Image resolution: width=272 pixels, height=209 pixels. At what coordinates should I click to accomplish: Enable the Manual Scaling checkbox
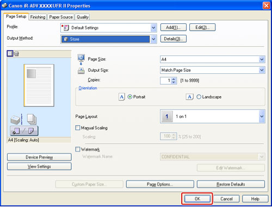click(x=78, y=128)
